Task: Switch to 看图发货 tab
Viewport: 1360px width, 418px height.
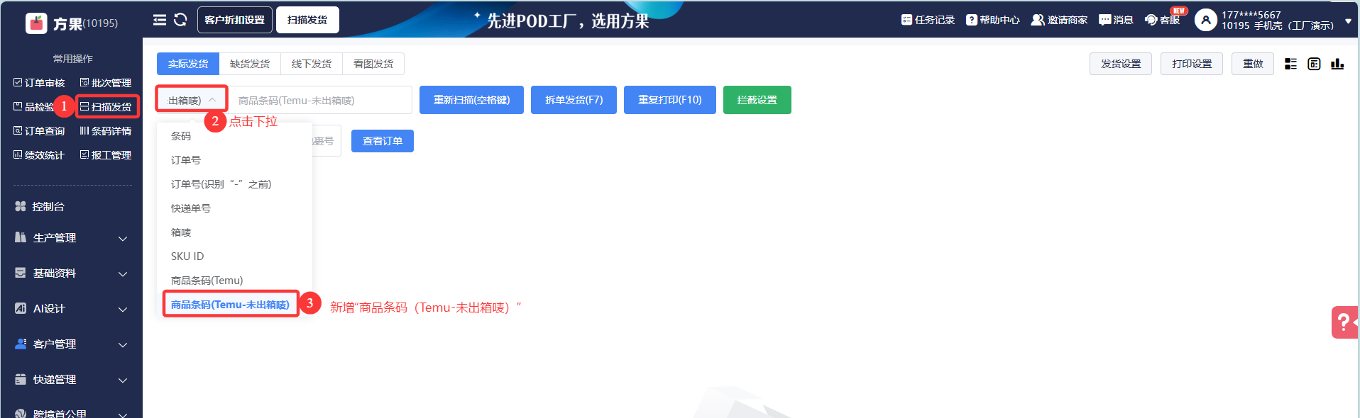Action: [x=373, y=64]
